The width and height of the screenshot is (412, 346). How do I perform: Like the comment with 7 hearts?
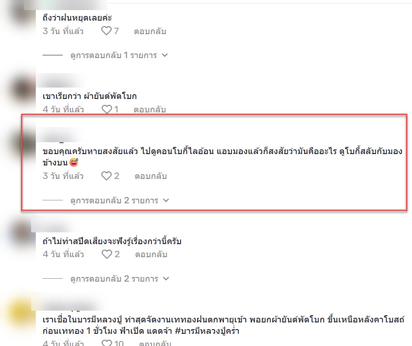tap(106, 31)
